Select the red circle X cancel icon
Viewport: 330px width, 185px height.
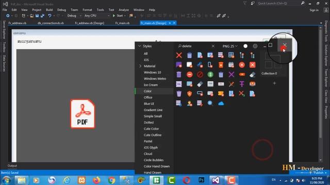tap(242, 65)
